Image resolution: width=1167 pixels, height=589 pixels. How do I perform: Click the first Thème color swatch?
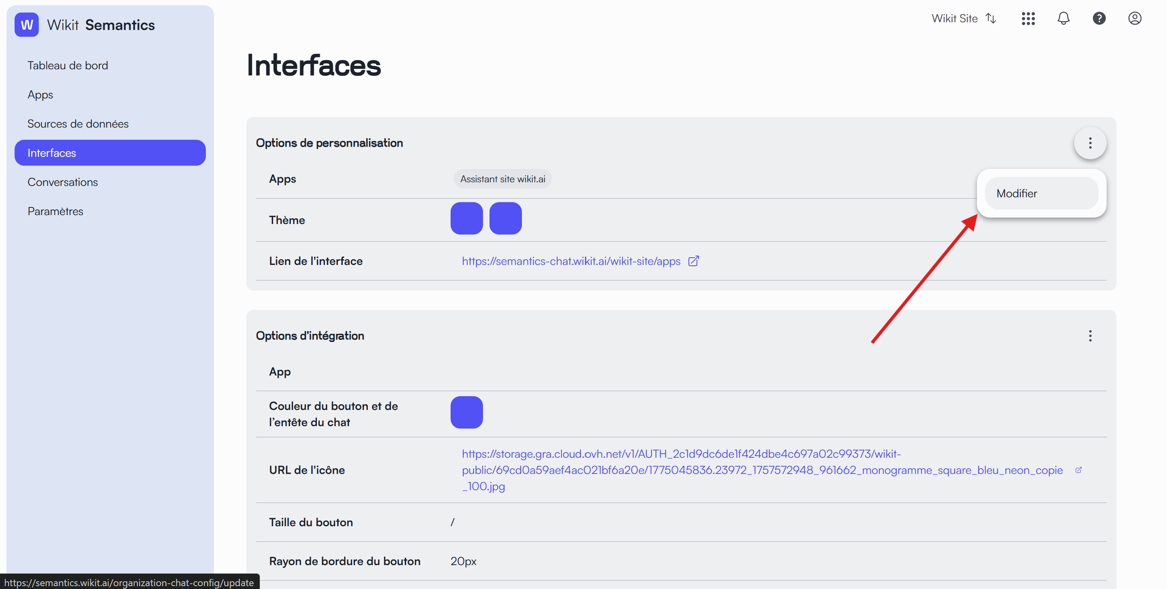pos(466,219)
